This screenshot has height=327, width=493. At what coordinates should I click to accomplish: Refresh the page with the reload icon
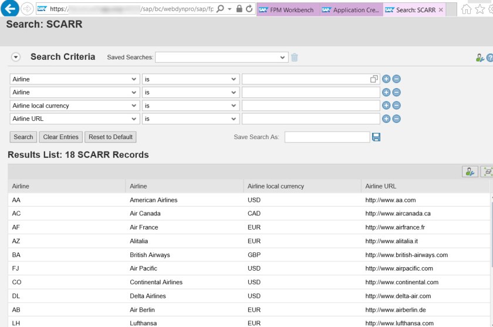pyautogui.click(x=249, y=9)
